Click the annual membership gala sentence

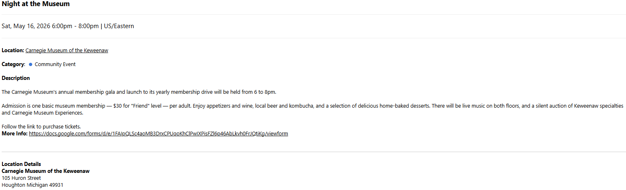(x=139, y=92)
